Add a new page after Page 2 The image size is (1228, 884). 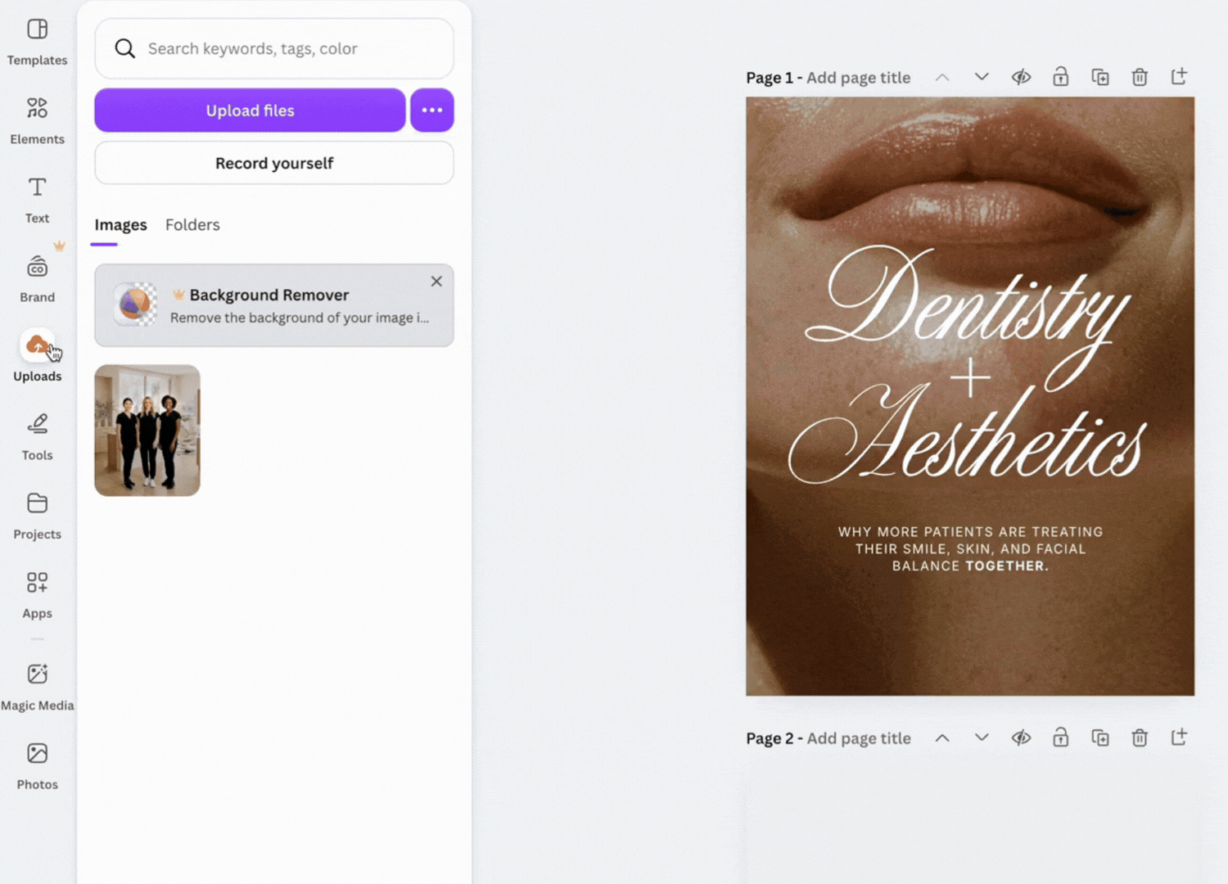click(x=1179, y=737)
